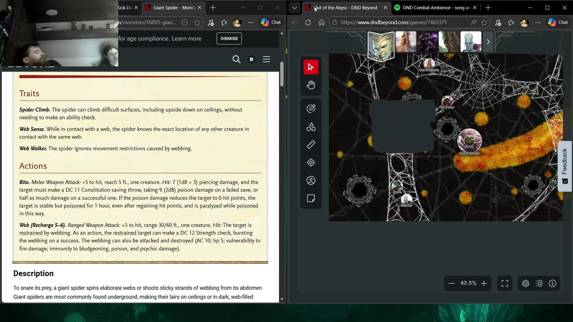Viewport: 573px width, 322px height.
Task: Open the map info icon
Action: [x=552, y=283]
